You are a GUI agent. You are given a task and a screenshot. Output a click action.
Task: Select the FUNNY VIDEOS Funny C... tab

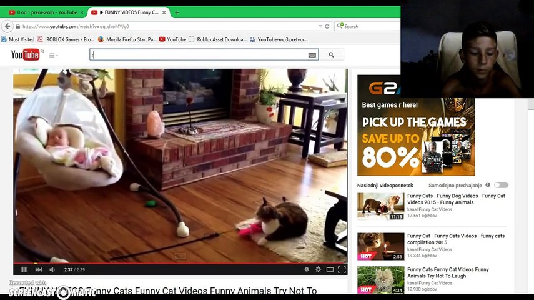click(127, 12)
